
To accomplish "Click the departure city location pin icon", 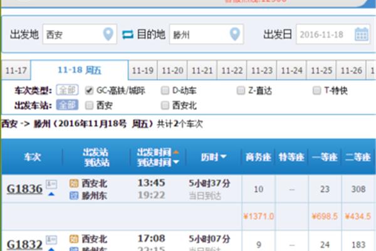I will coord(108,34).
